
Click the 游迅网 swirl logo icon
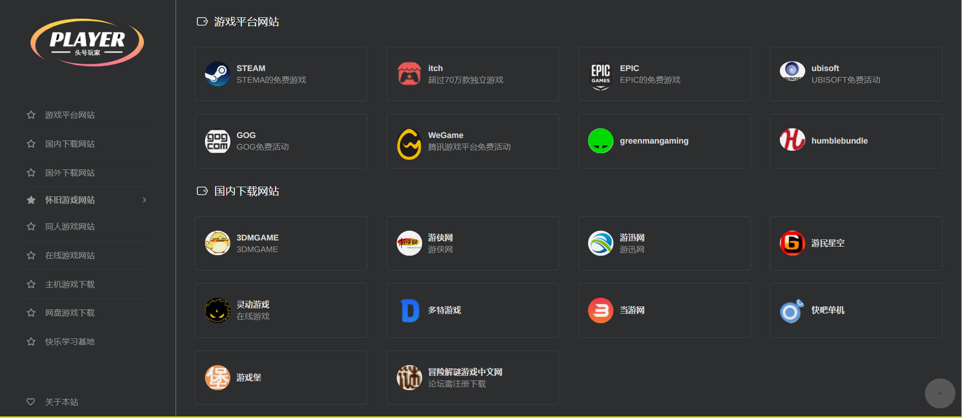[601, 243]
